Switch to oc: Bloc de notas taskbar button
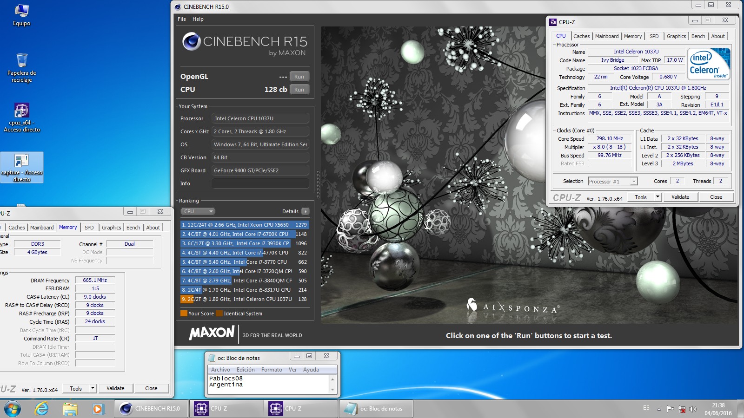Image resolution: width=744 pixels, height=418 pixels. pos(376,409)
